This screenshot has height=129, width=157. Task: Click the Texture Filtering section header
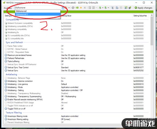click(14, 113)
